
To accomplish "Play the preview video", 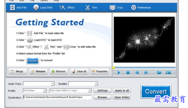I will (x=119, y=73).
